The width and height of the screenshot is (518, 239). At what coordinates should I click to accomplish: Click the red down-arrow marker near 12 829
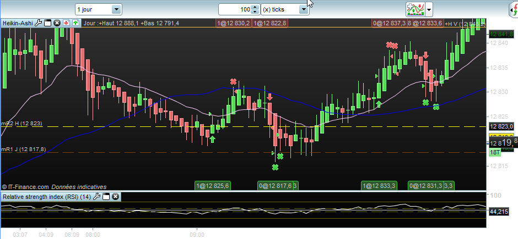coord(269,97)
